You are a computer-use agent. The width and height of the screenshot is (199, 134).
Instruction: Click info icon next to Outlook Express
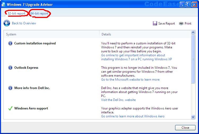coord(10,68)
